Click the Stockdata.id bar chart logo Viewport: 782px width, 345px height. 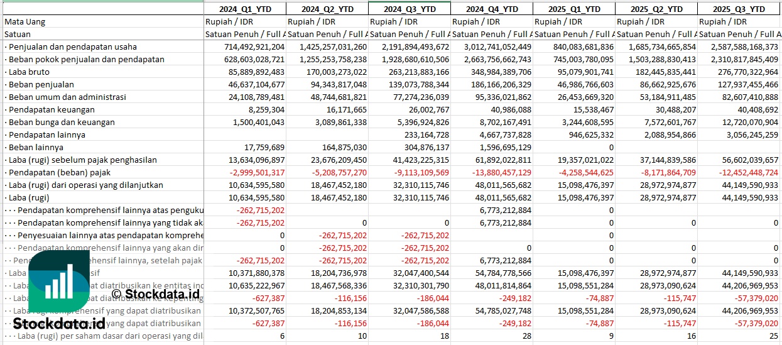click(x=58, y=282)
